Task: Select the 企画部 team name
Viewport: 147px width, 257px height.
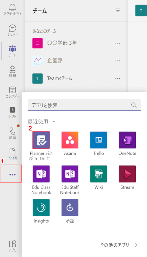Action: tap(55, 61)
